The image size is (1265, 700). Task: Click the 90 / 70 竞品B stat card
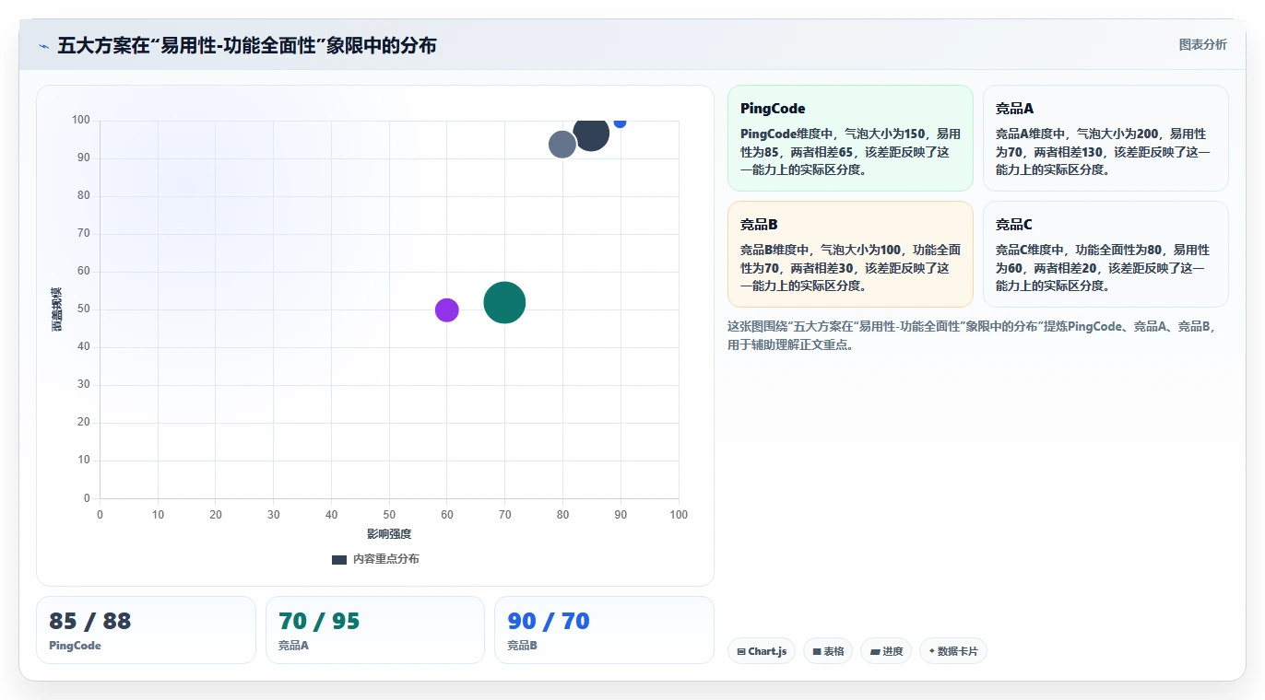pyautogui.click(x=604, y=630)
